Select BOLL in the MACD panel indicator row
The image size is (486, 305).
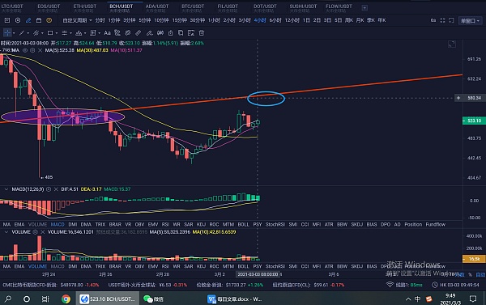click(243, 224)
